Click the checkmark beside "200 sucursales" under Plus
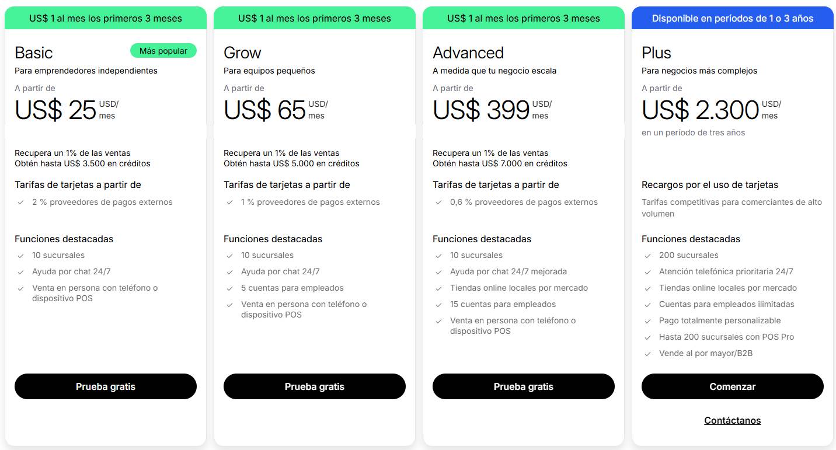The height and width of the screenshot is (450, 836). [648, 255]
